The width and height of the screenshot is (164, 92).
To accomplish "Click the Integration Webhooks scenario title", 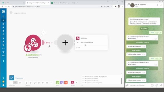I will (20, 13).
